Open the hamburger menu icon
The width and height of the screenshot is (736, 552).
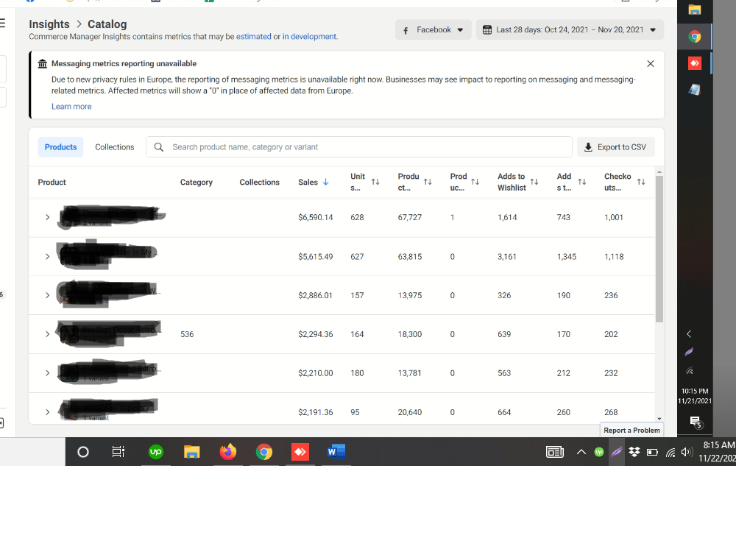(2, 23)
